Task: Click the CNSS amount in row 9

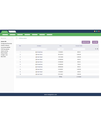Action: coord(79,72)
